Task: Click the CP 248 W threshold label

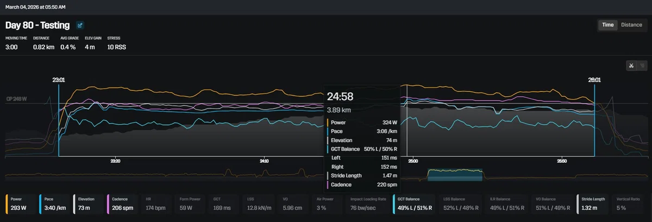Action: tap(17, 99)
